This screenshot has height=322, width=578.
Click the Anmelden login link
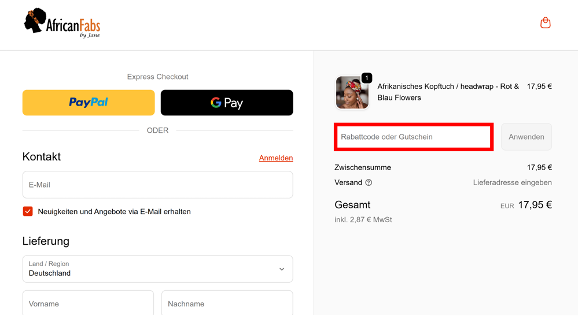(276, 158)
